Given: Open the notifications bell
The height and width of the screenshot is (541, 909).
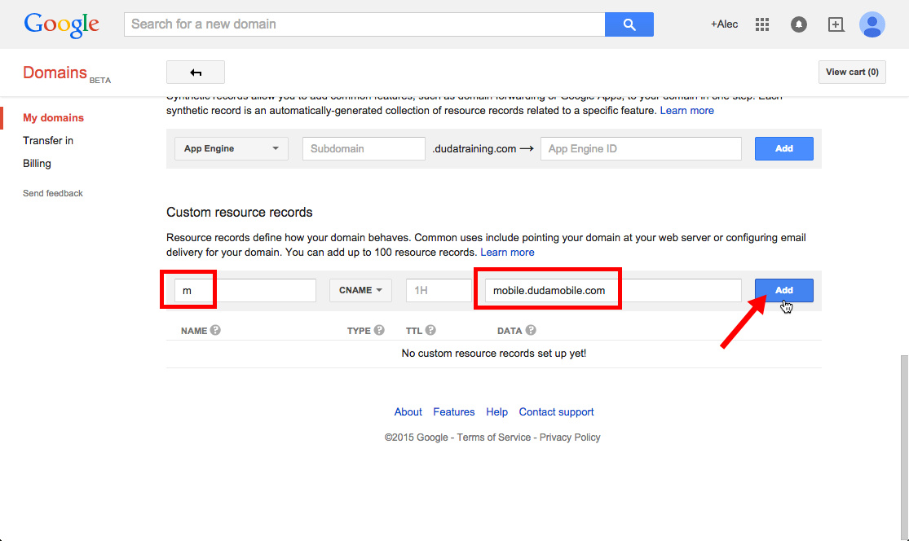Looking at the screenshot, I should coord(798,24).
